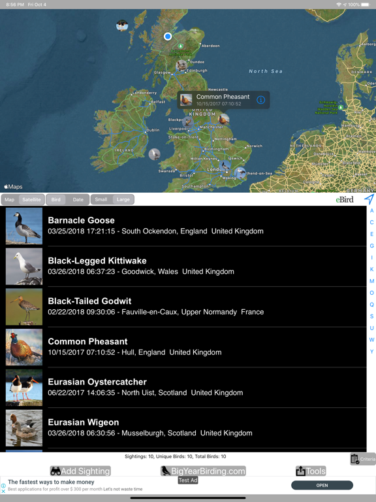Tap the battery indicator in the status bar

365,5
